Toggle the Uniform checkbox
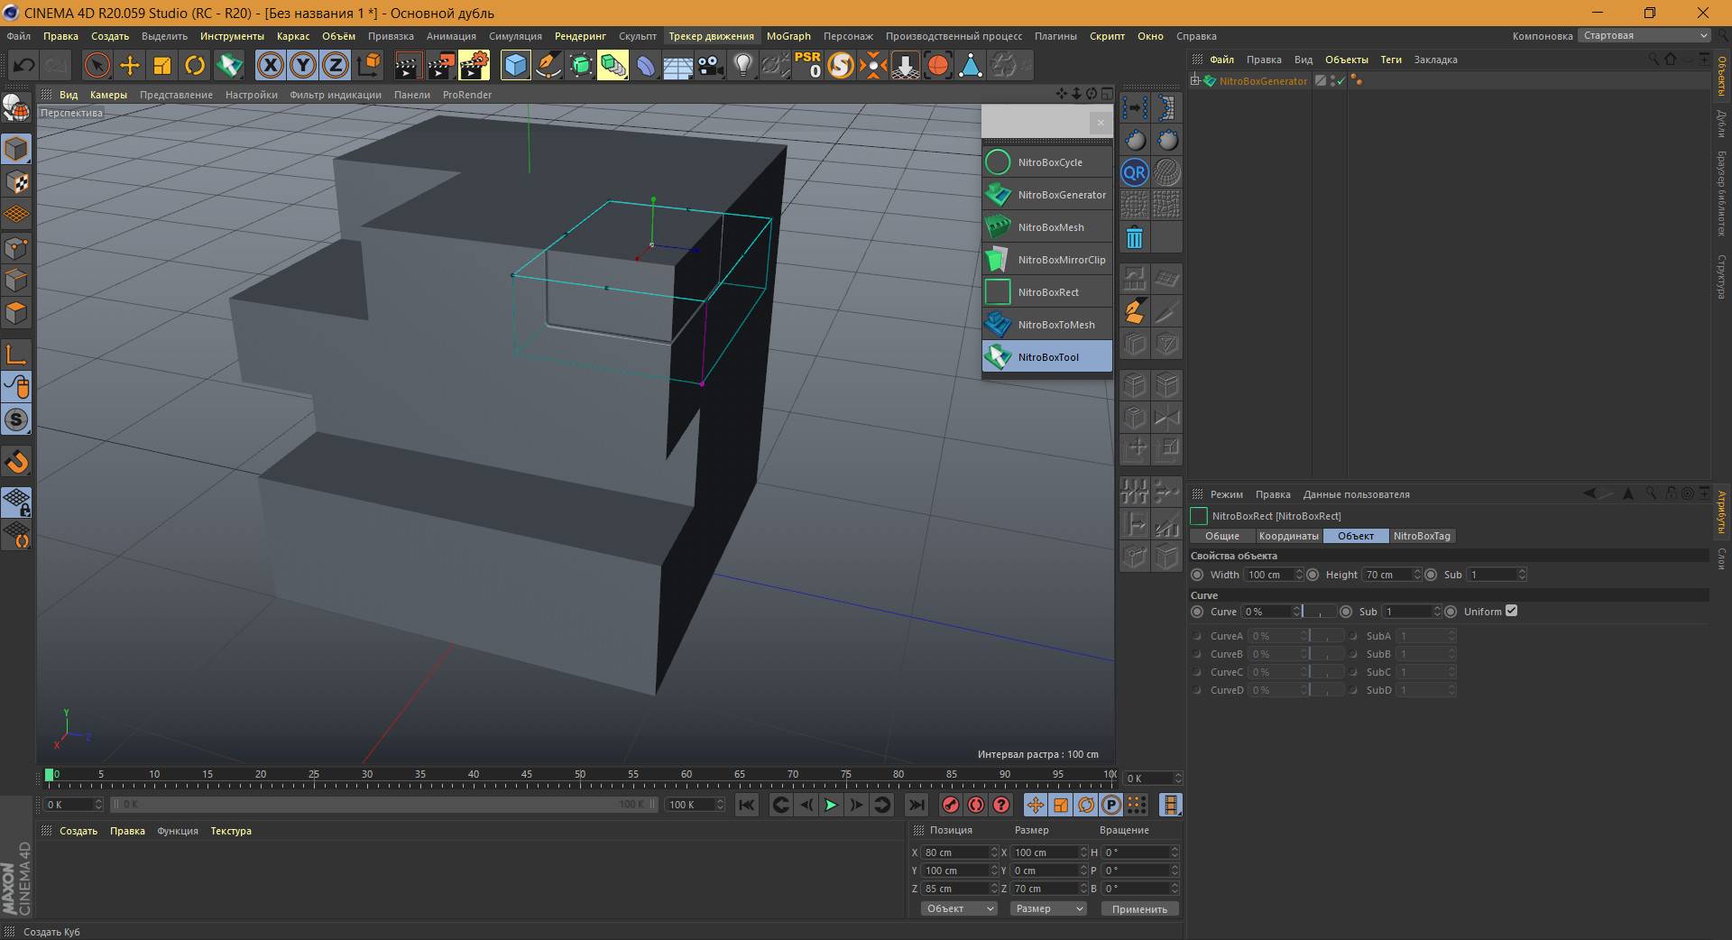The image size is (1732, 940). [1512, 611]
